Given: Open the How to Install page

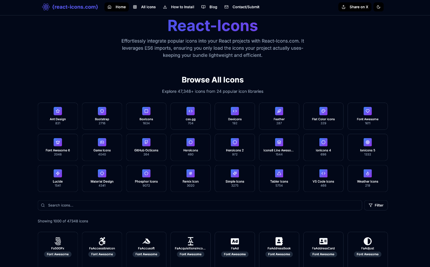Looking at the screenshot, I should click(179, 7).
